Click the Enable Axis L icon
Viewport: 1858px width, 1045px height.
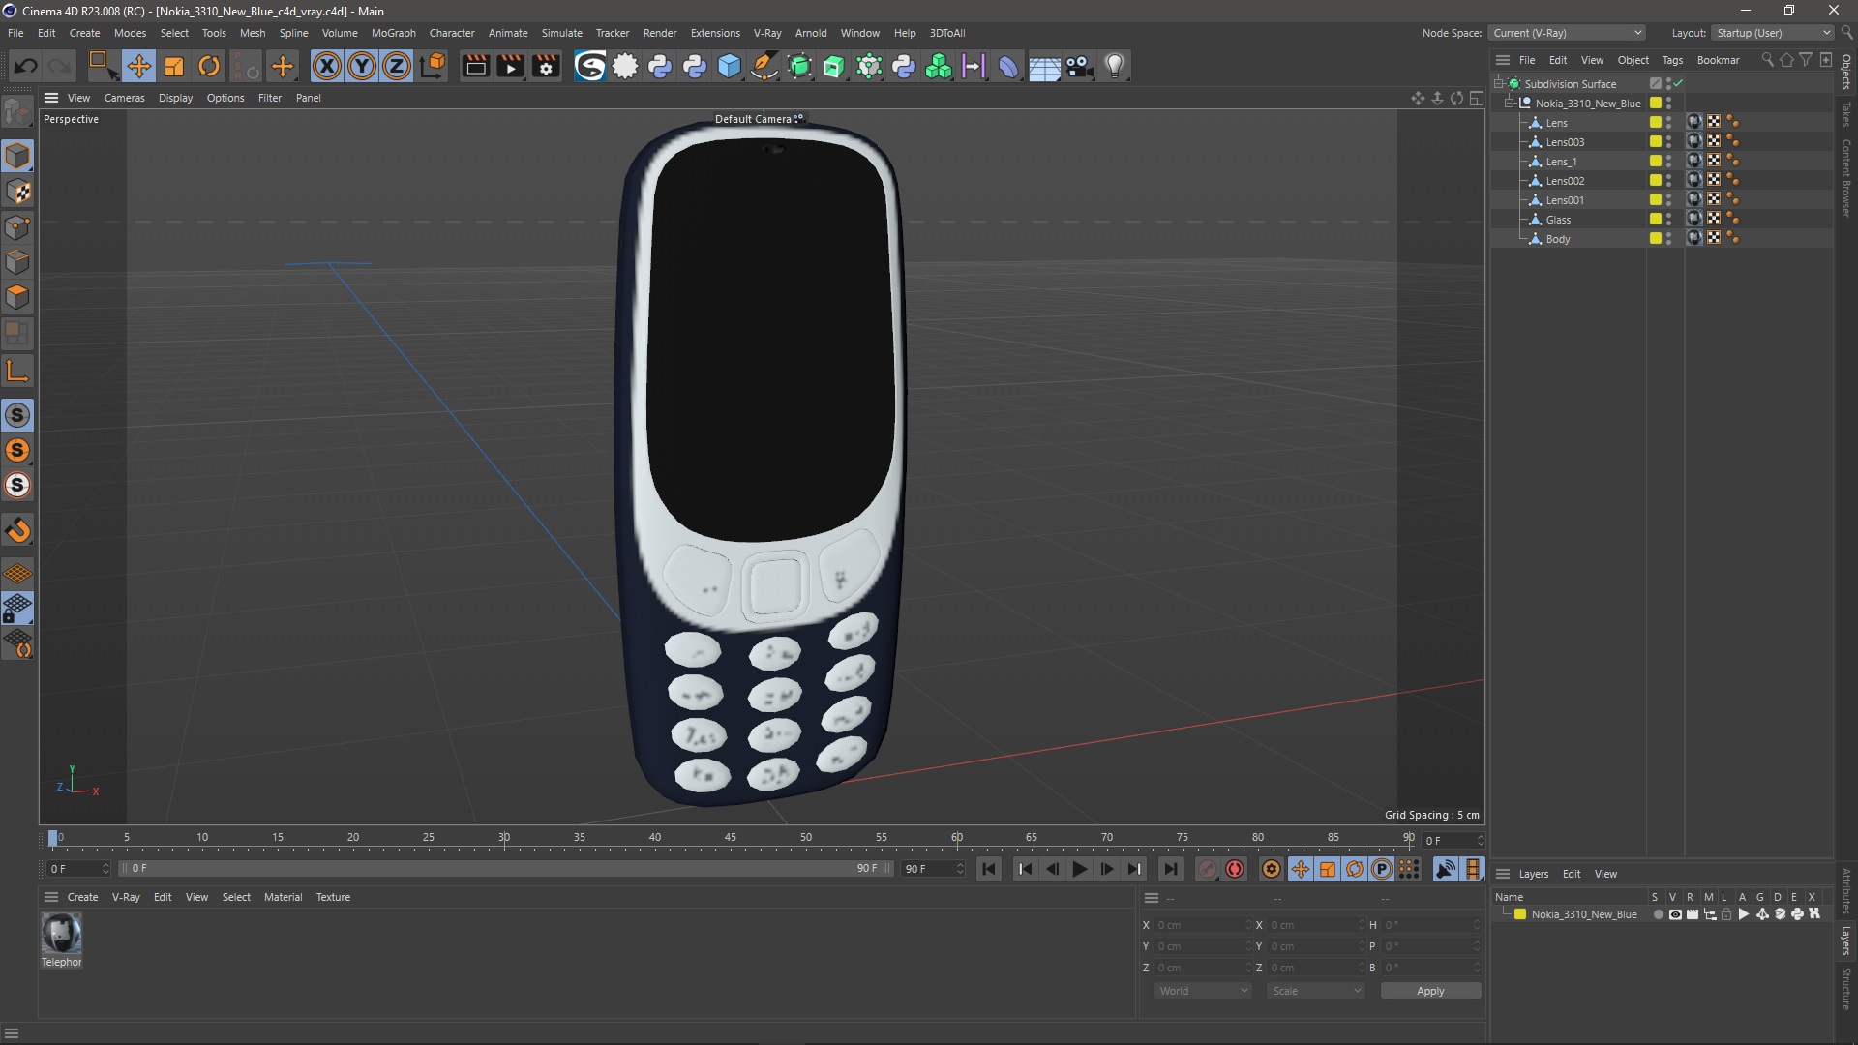(17, 371)
